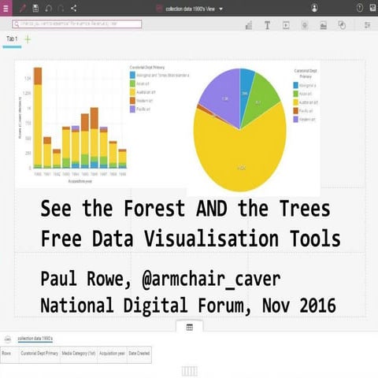Viewport: 378px width, 378px height.
Task: Click the purple Pacific art swatch in bar legend
Action: [x=132, y=109]
